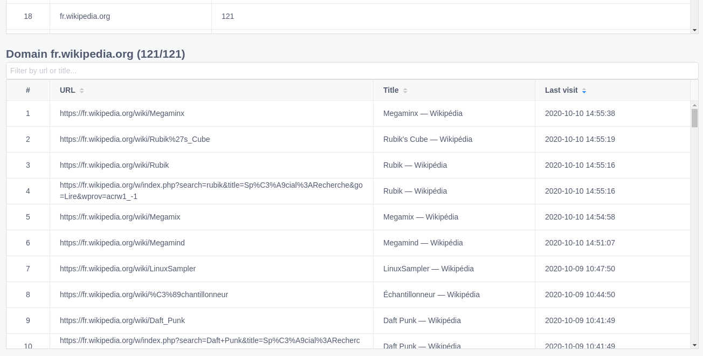Click last visit 2020-10-10 14:54:58
703x356 pixels.
pos(580,217)
